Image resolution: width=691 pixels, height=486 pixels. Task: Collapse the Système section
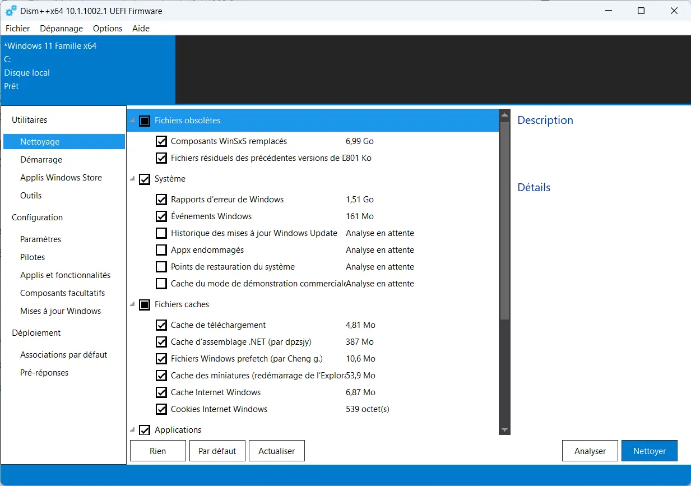point(132,179)
